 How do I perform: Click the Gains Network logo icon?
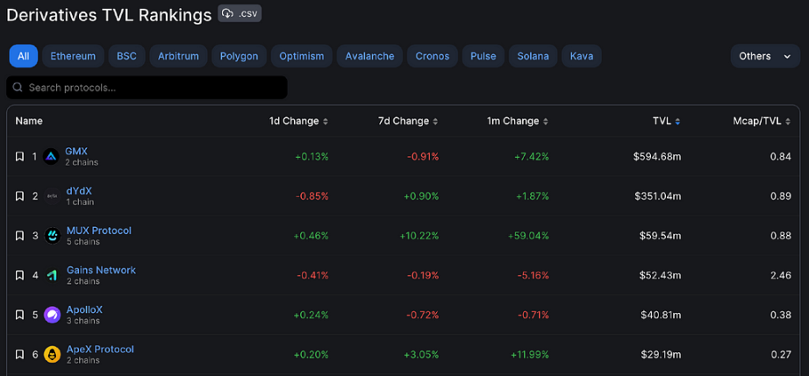coord(52,275)
